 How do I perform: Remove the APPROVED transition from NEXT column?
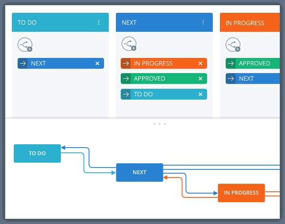pyautogui.click(x=200, y=78)
